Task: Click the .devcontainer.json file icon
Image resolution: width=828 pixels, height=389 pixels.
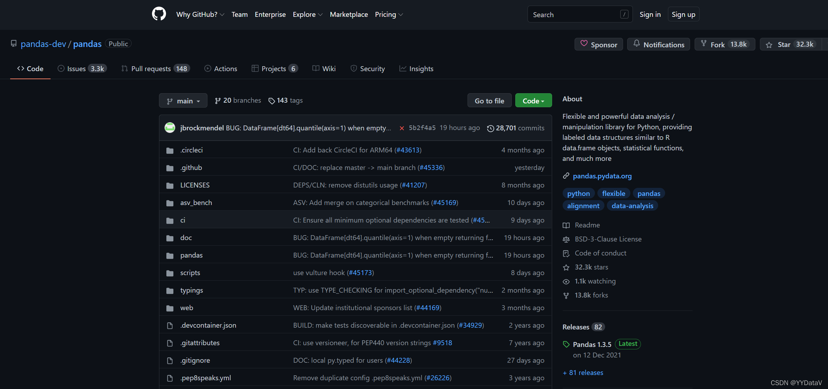Action: 170,326
